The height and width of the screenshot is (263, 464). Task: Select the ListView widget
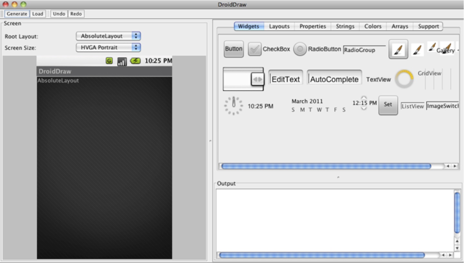tap(412, 106)
